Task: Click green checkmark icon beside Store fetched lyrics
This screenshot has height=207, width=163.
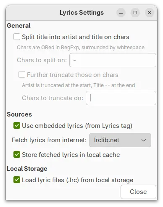Action: tap(17, 154)
